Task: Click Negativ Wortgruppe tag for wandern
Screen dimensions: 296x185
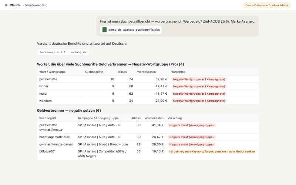Action: point(199,101)
